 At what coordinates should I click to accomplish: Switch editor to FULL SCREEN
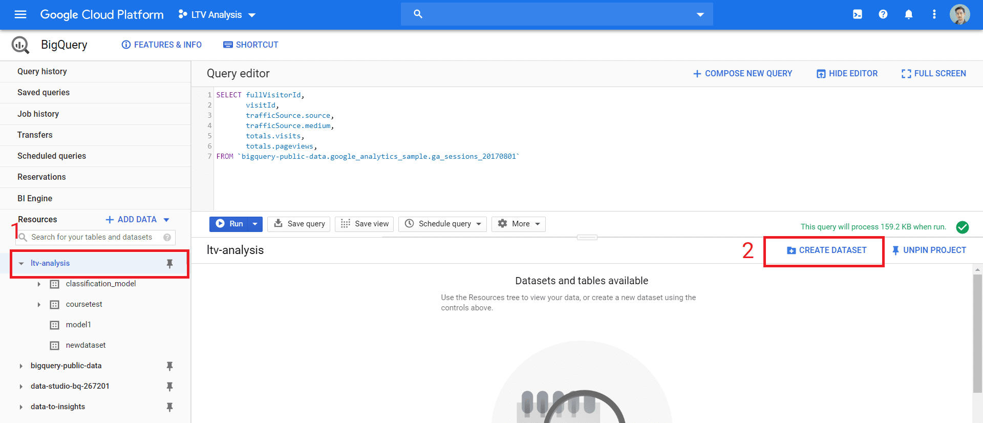(934, 74)
